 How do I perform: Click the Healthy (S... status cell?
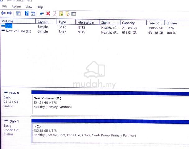tap(110, 28)
